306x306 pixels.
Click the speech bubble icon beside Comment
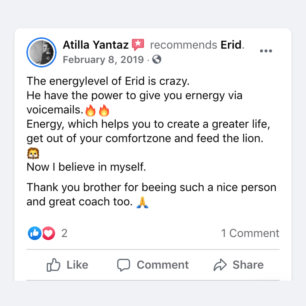coord(124,265)
